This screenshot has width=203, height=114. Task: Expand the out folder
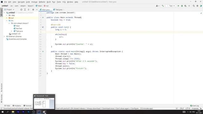pos(7,18)
